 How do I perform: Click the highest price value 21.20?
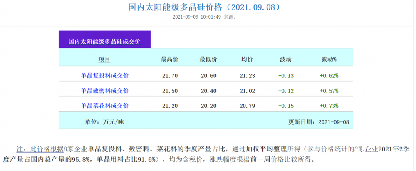tap(170, 106)
